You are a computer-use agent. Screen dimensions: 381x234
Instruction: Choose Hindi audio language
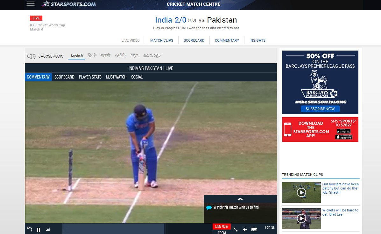(92, 55)
